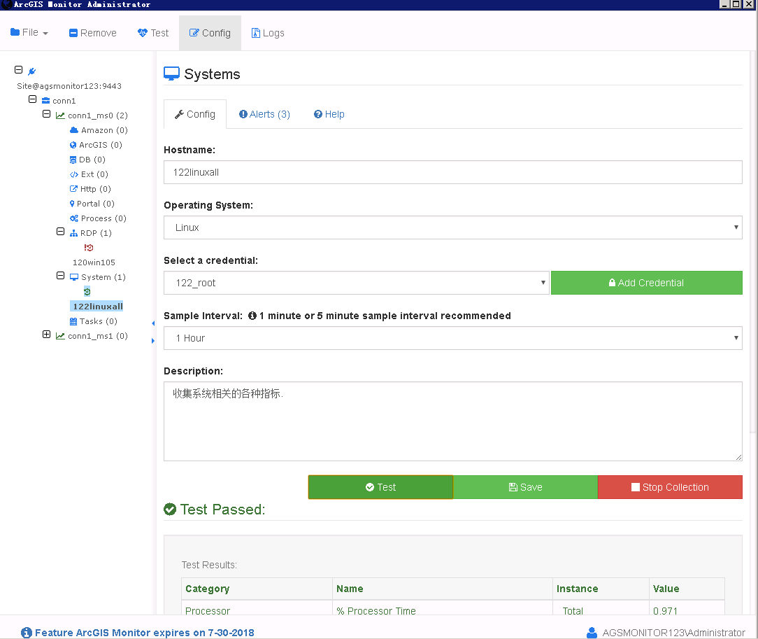
Task: Click the System monitor icon in tree
Action: tap(74, 277)
